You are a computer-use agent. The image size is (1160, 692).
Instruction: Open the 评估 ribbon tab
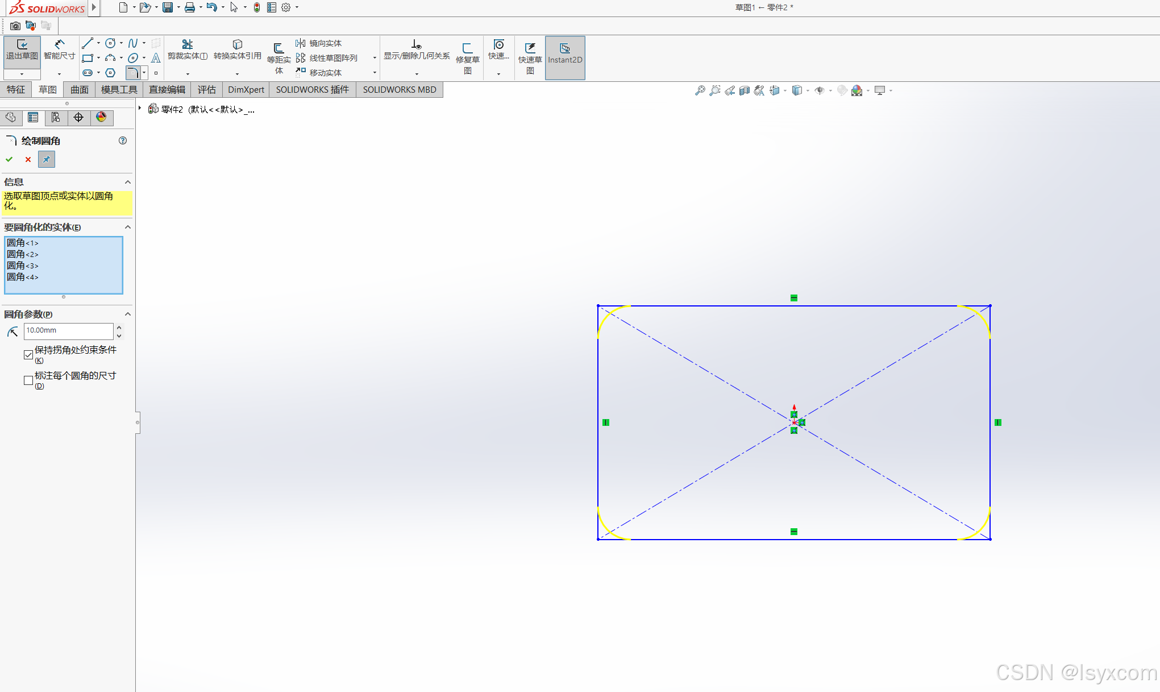coord(206,90)
